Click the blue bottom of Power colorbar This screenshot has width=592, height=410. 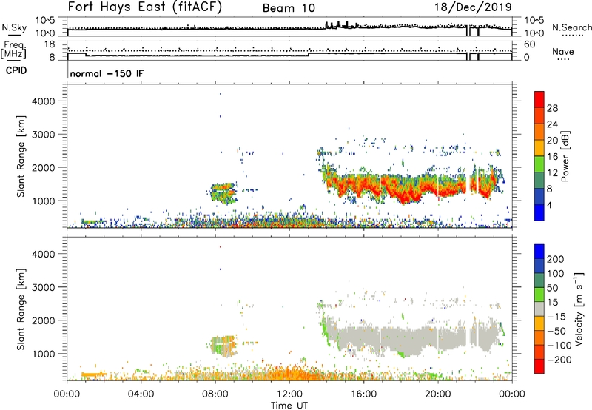[539, 213]
